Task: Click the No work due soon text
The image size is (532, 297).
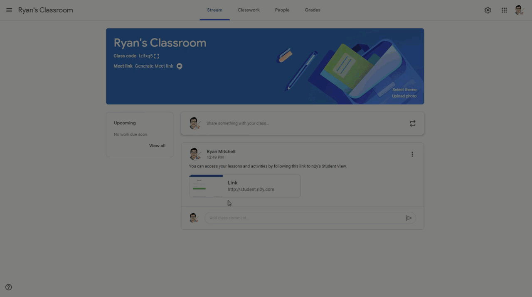Action: point(131,134)
